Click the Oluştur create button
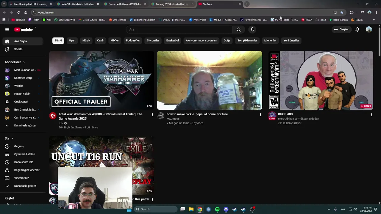Viewport: 381px width, 214px height. (341, 29)
